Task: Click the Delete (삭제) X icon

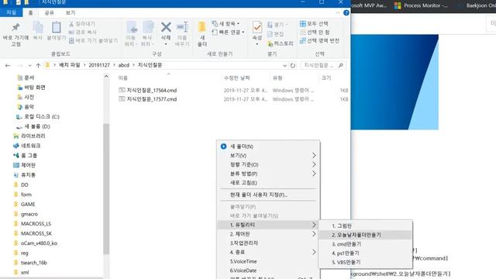Action: pyautogui.click(x=166, y=27)
